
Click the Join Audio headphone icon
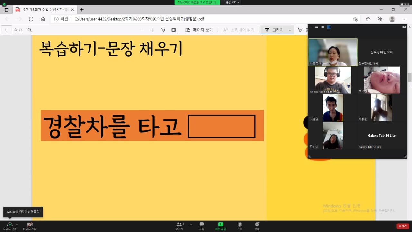tap(10, 224)
